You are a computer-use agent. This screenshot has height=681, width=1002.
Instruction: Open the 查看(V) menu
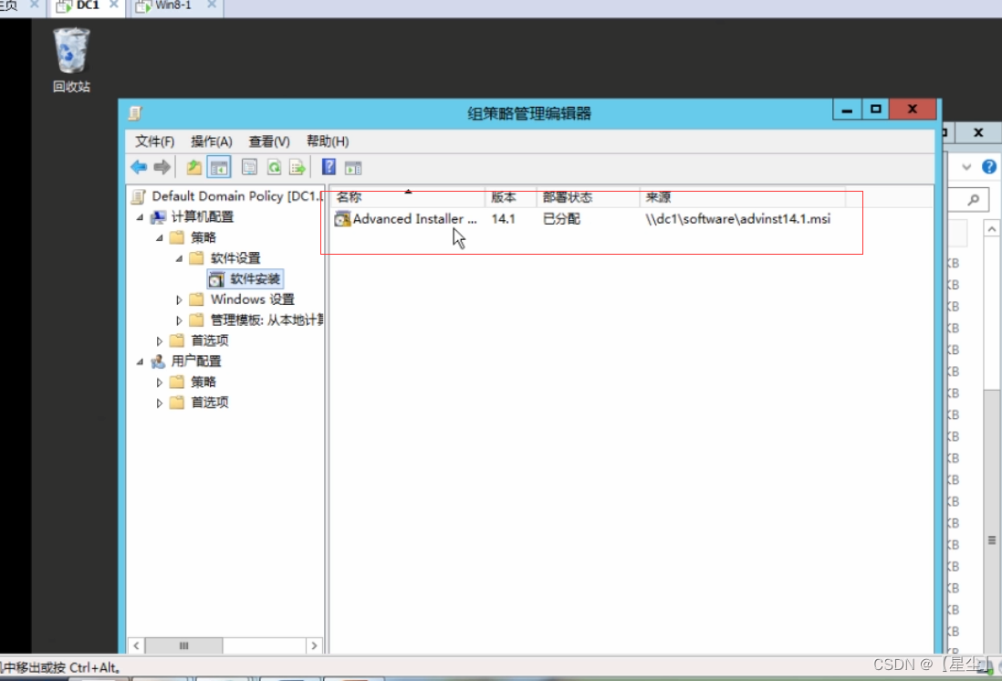[x=269, y=141]
